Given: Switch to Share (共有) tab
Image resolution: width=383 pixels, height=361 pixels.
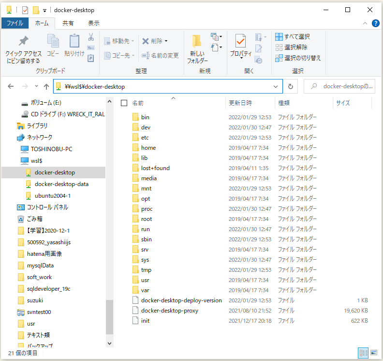Looking at the screenshot, I should tap(68, 23).
